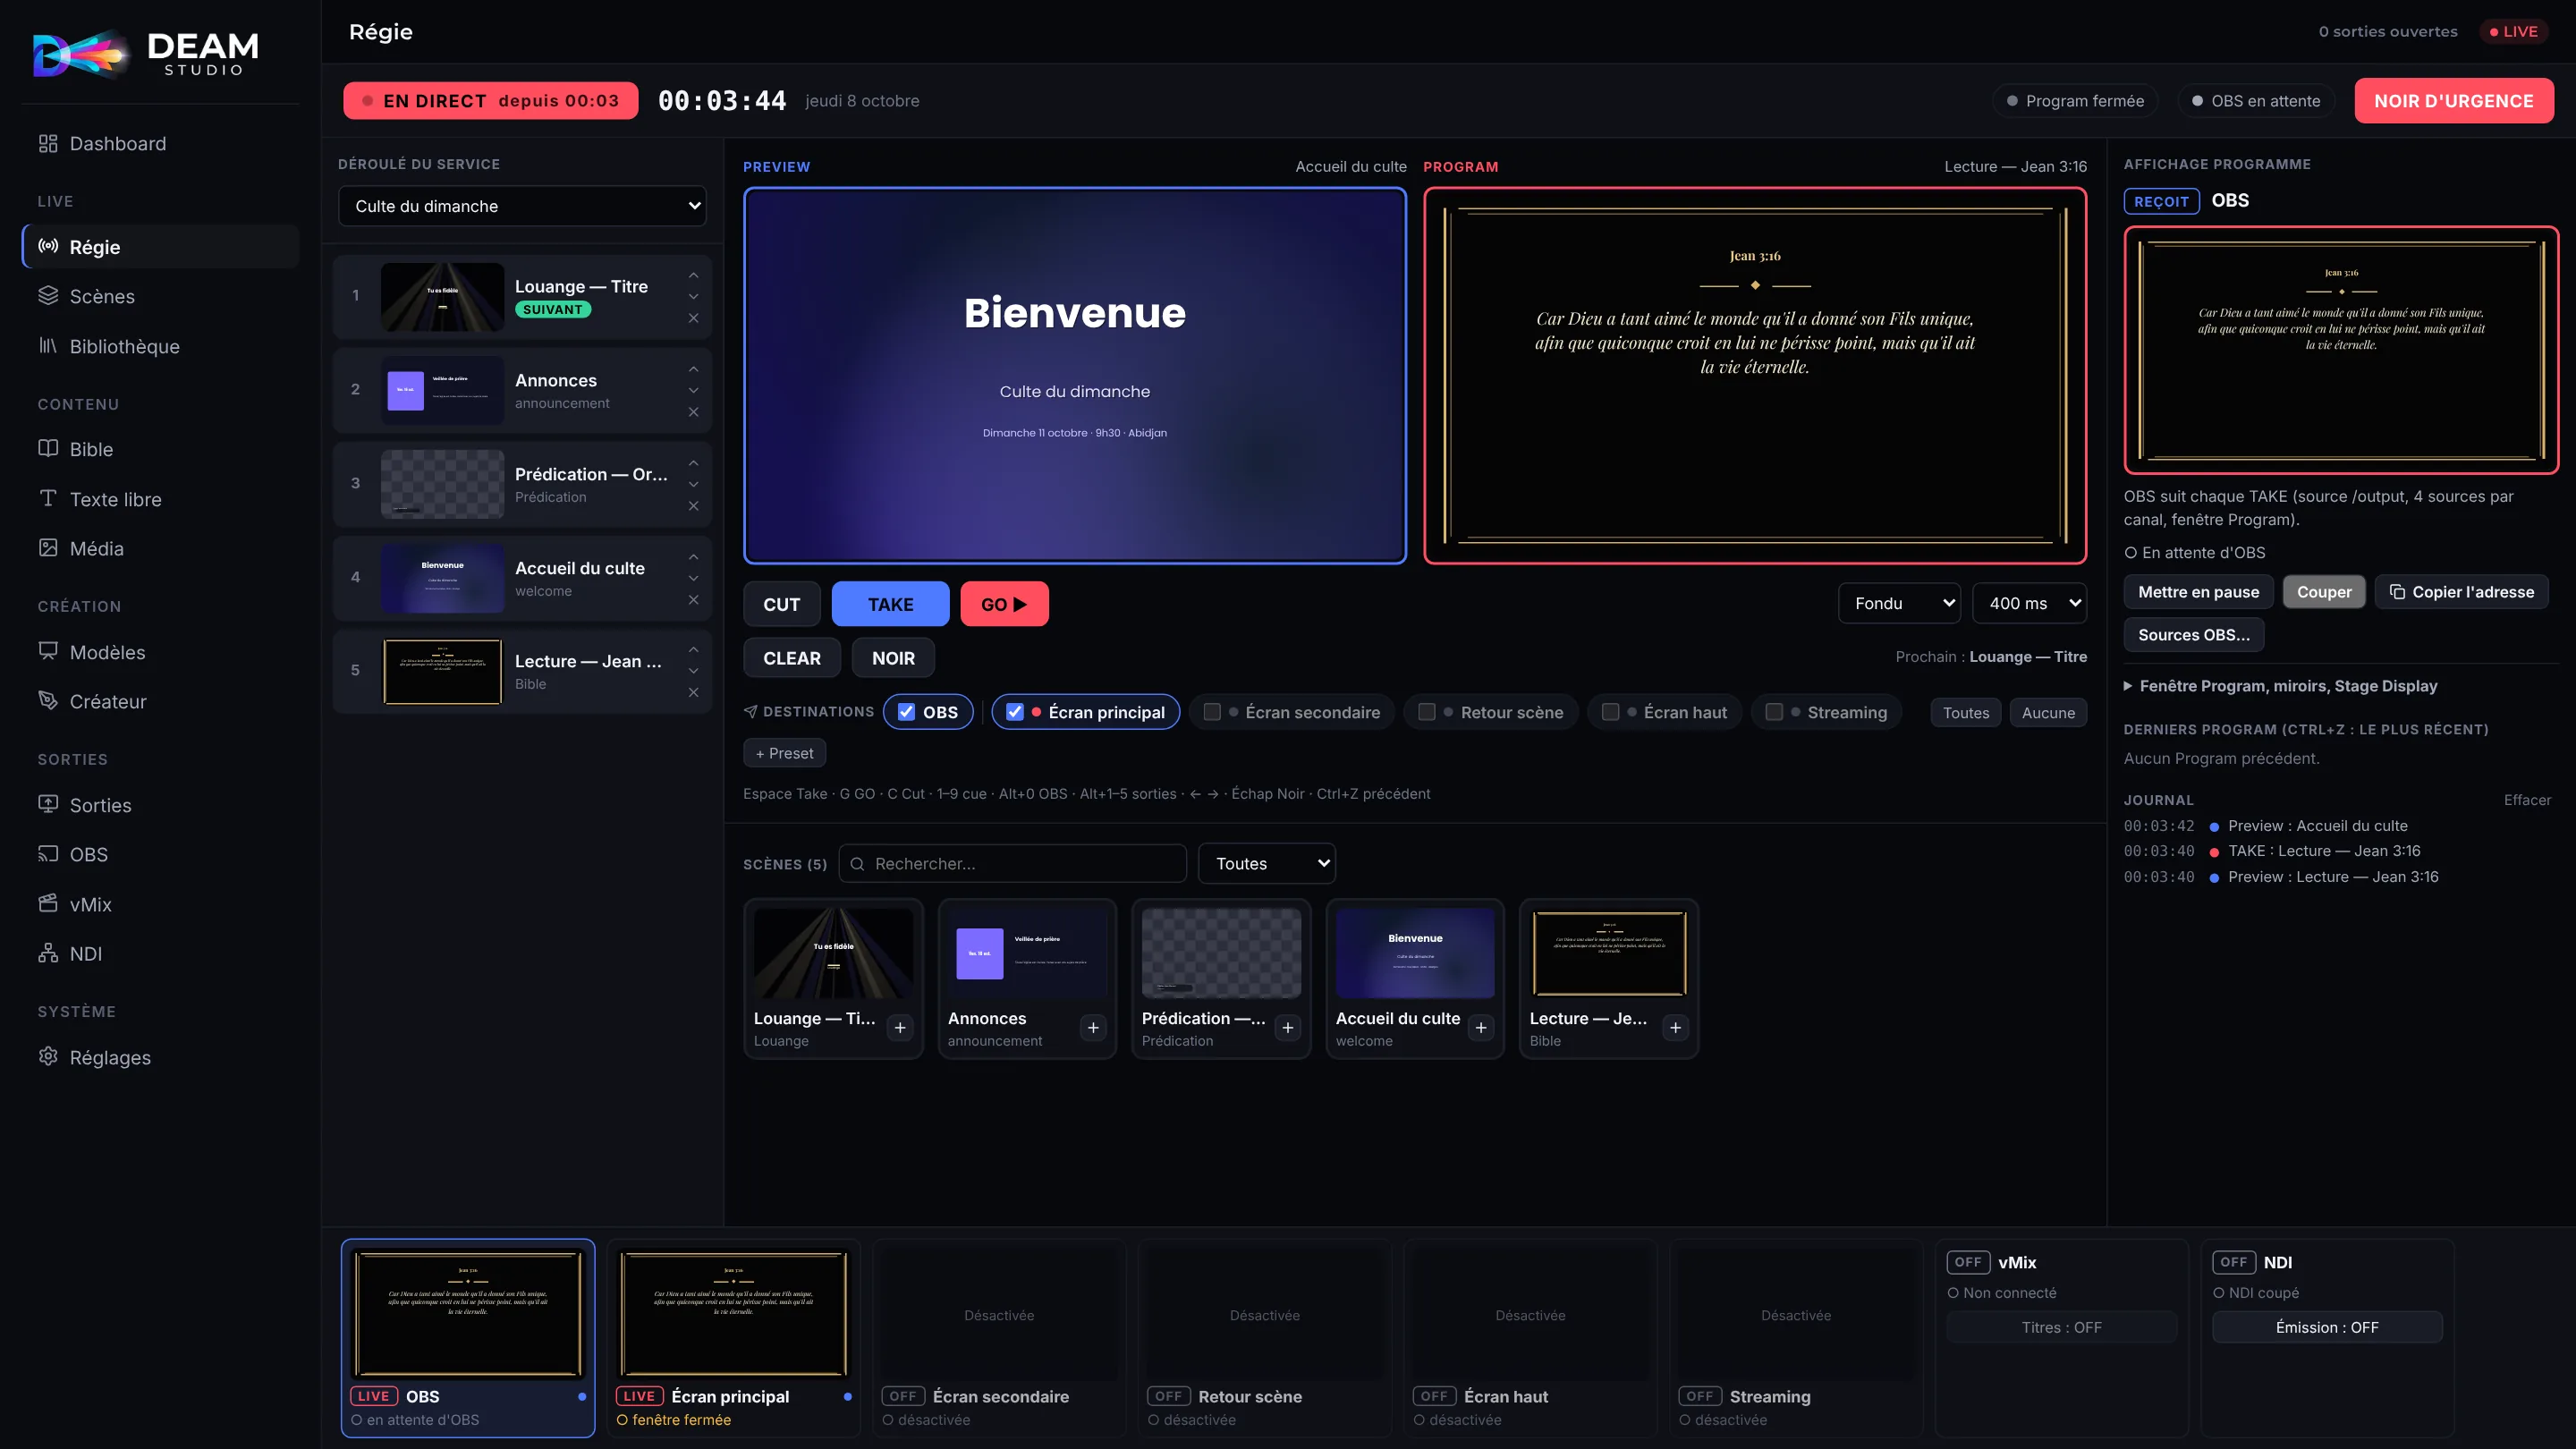Open the Dashboard sidebar item

pos(160,144)
